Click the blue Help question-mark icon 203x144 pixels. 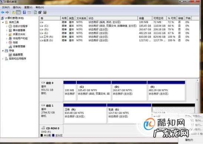click(x=24, y=12)
